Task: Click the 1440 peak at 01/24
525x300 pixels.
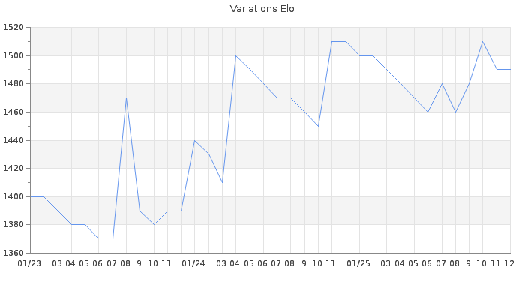Action: [194, 140]
